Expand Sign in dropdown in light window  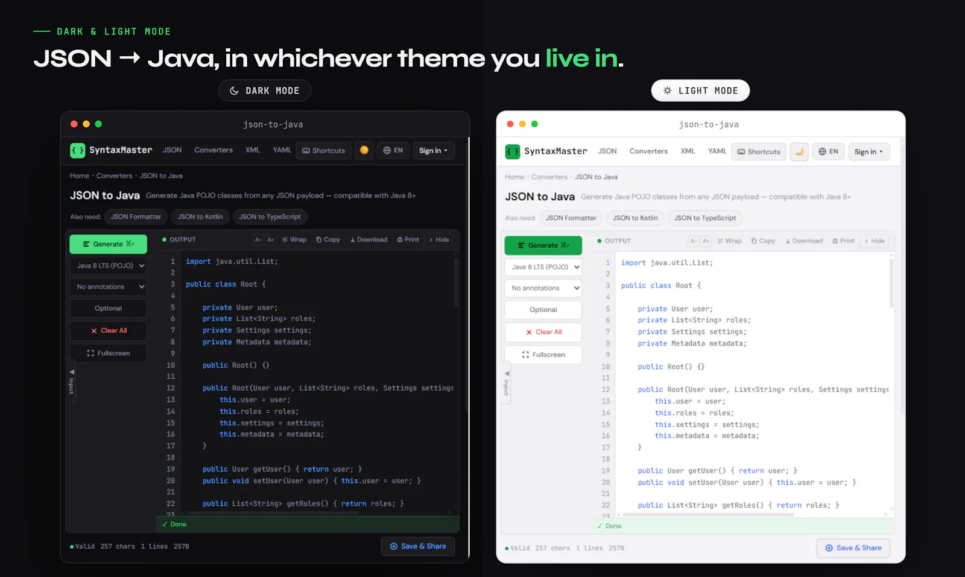coord(868,151)
